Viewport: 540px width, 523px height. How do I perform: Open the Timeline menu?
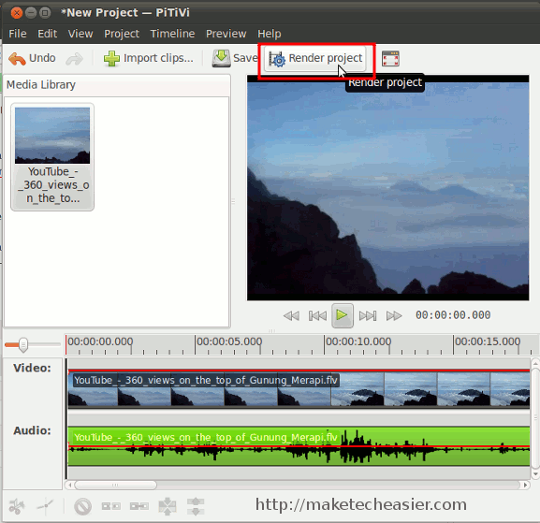tap(172, 34)
